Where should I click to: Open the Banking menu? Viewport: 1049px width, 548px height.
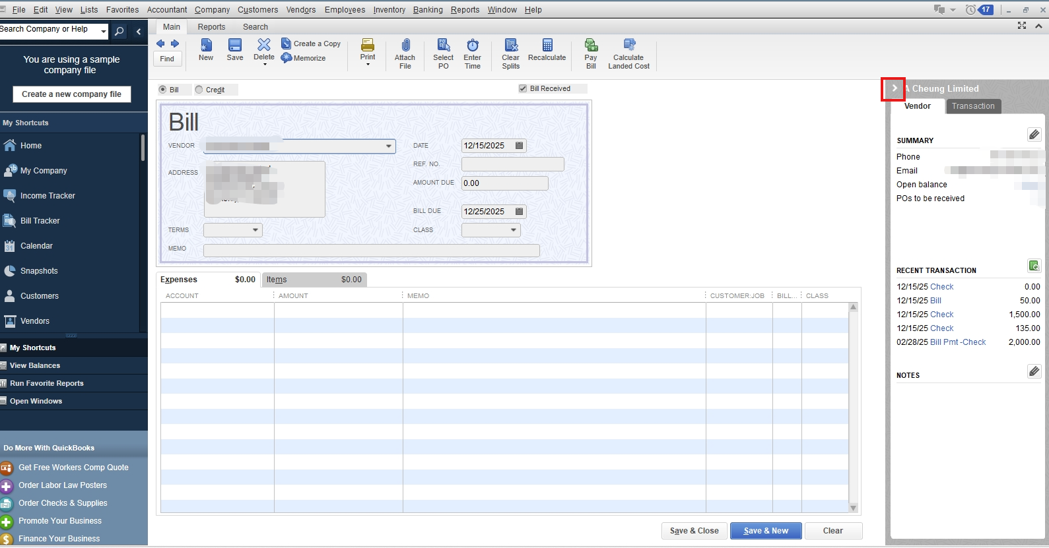pyautogui.click(x=428, y=9)
